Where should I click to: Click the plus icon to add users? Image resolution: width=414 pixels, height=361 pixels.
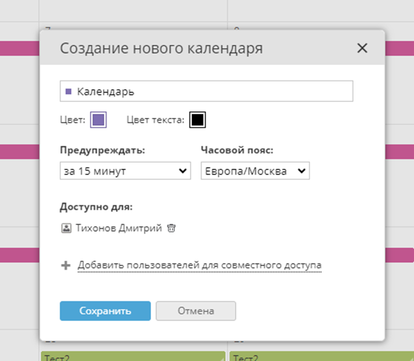click(66, 266)
